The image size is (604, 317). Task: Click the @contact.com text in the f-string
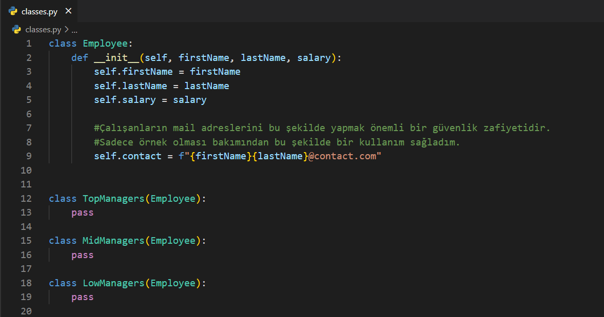[x=342, y=156]
